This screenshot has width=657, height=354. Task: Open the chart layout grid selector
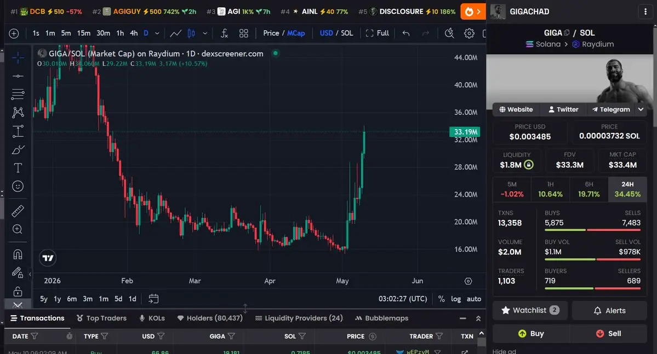tap(243, 33)
